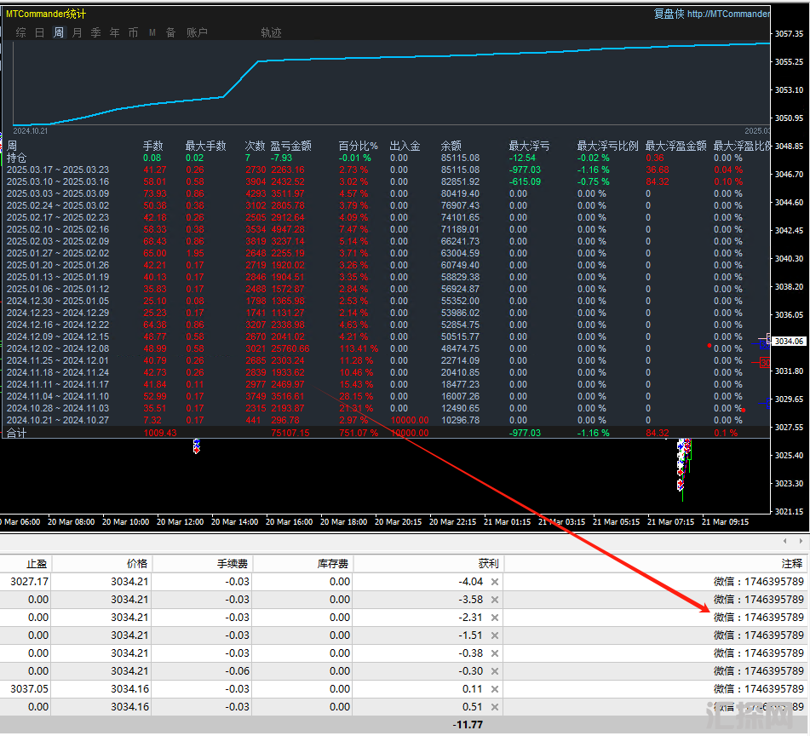Close the order with profit 0.51
The height and width of the screenshot is (736, 810).
coord(494,707)
